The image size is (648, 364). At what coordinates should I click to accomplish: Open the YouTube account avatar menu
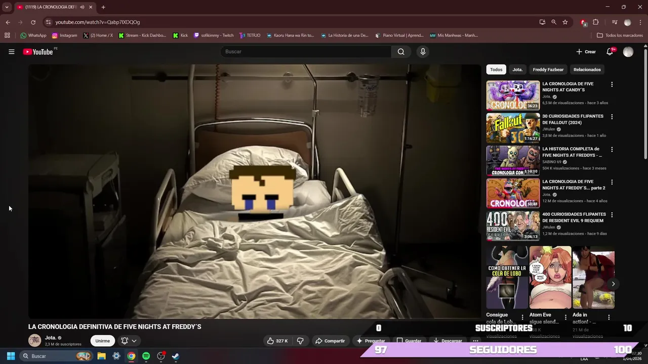pos(628,52)
